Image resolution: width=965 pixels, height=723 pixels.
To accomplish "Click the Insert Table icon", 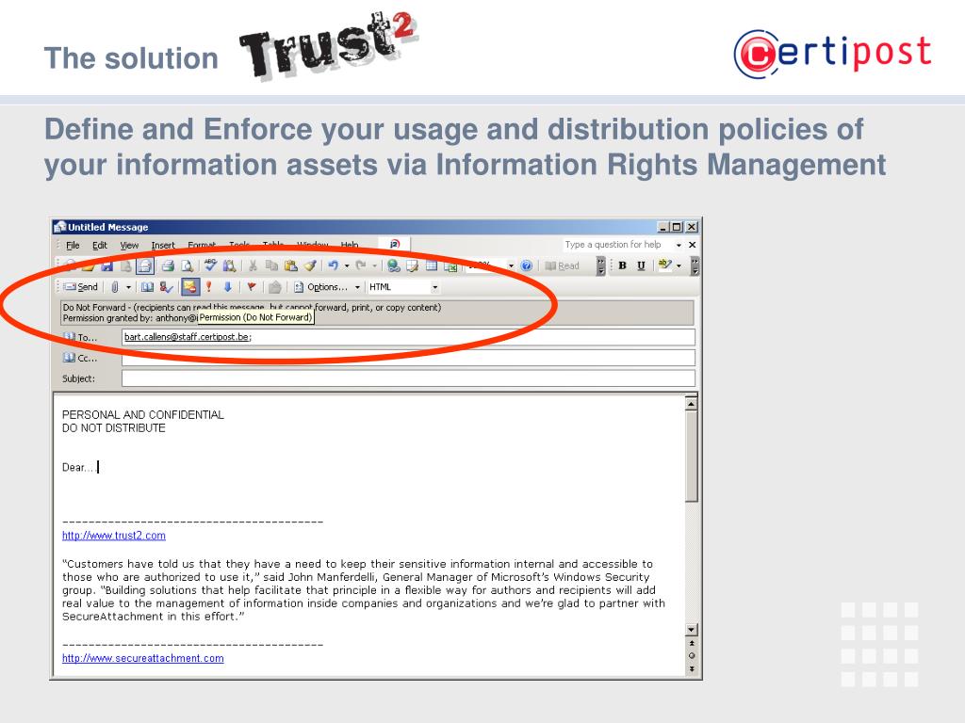I will click(x=432, y=265).
